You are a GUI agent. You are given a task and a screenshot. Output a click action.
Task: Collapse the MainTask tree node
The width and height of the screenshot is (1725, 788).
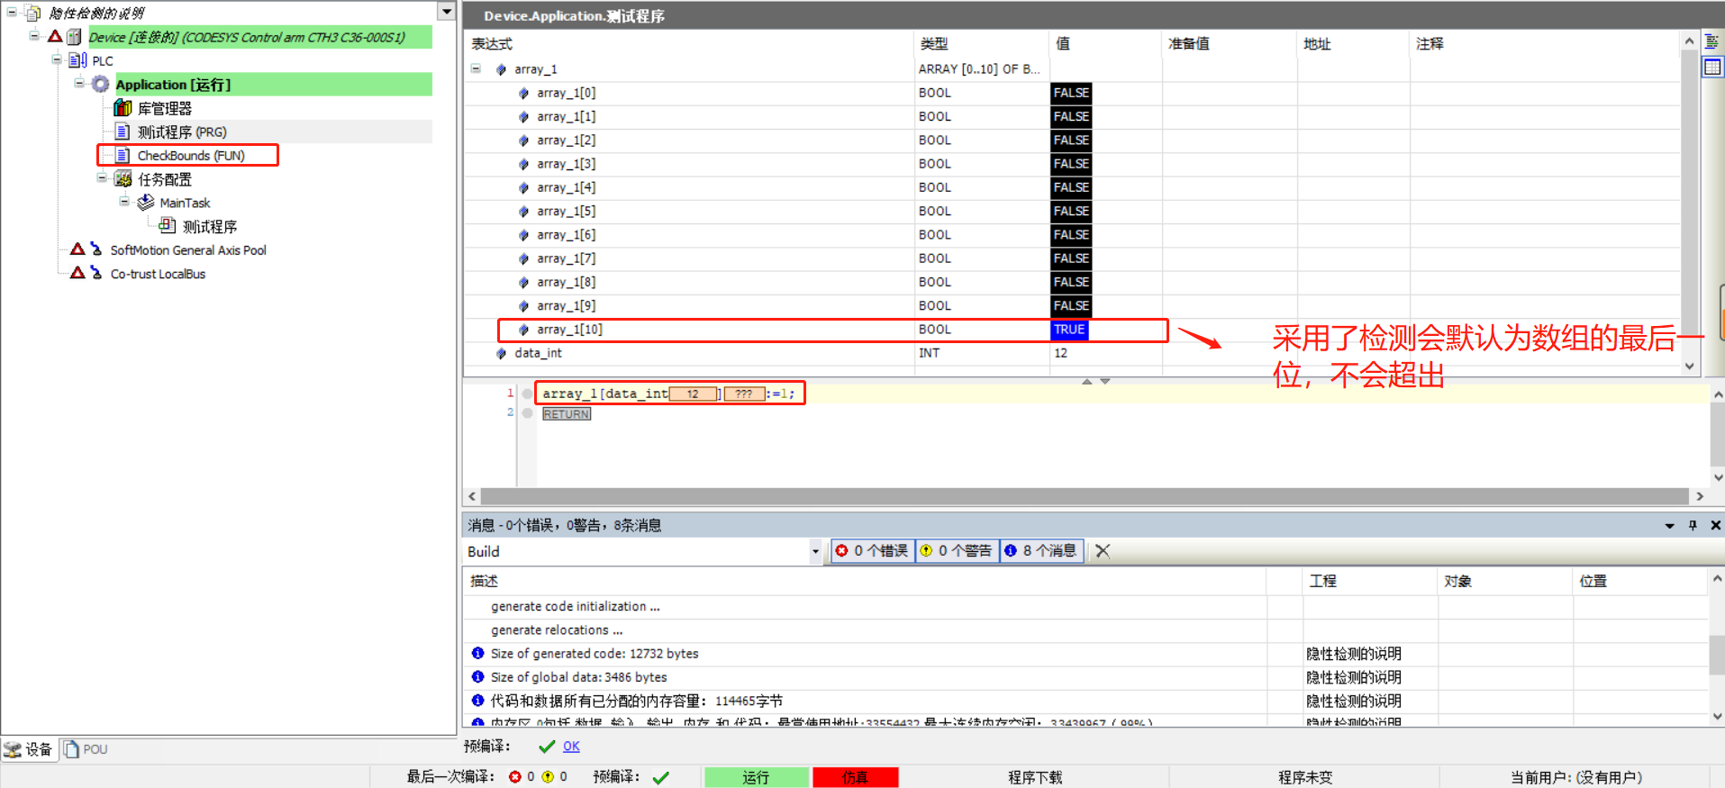click(124, 201)
